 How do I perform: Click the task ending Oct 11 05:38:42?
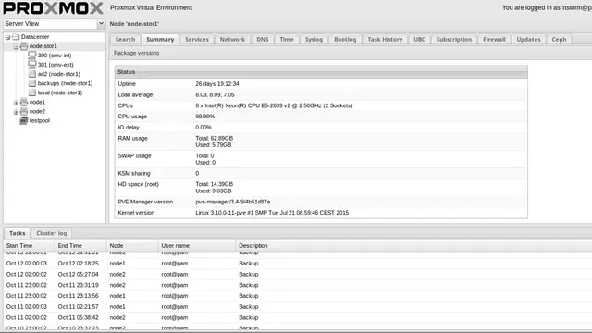[298, 318]
